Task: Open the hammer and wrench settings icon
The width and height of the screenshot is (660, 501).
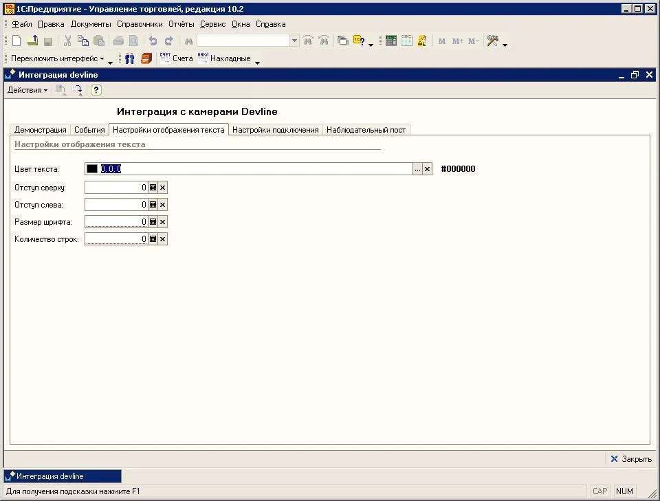Action: point(492,41)
